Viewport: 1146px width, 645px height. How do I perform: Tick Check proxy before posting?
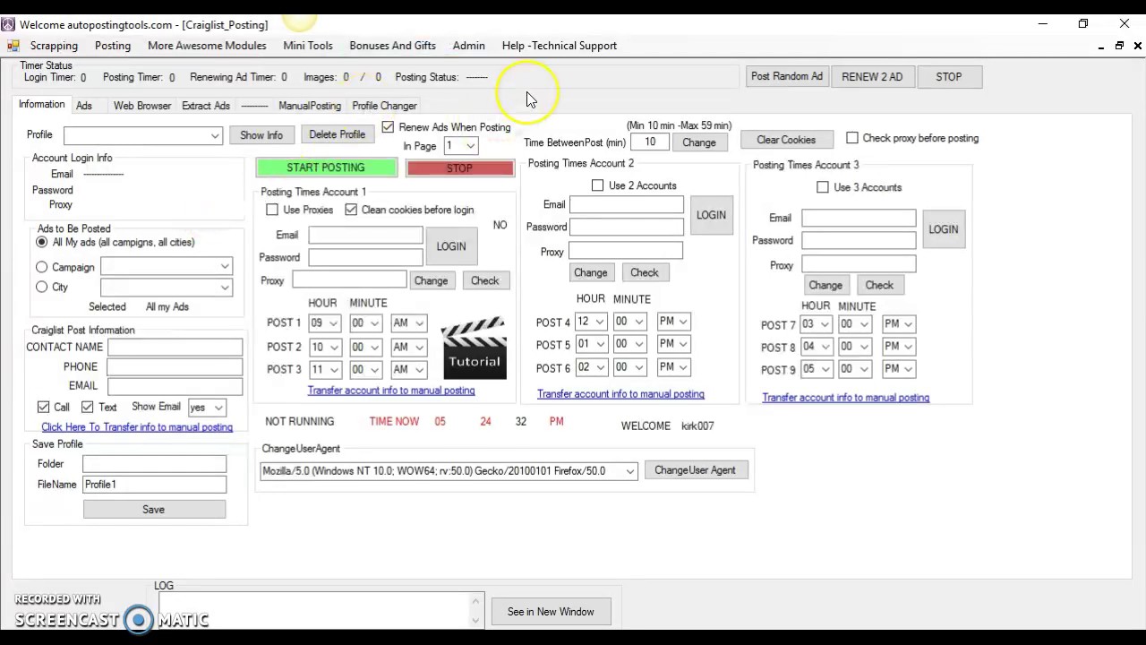click(x=852, y=138)
